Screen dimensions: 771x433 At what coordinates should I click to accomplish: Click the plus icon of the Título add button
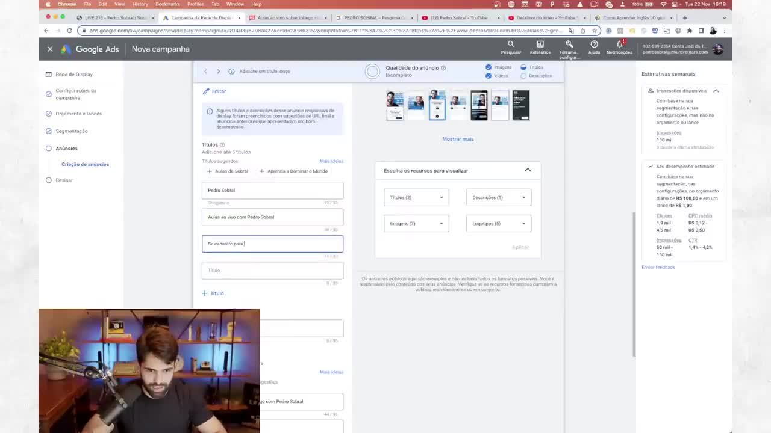pyautogui.click(x=205, y=293)
